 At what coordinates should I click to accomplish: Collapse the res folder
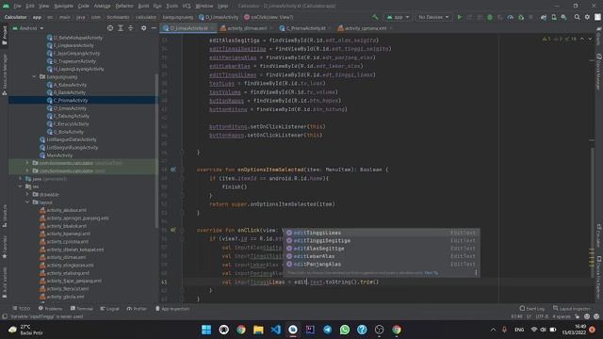coord(21,186)
